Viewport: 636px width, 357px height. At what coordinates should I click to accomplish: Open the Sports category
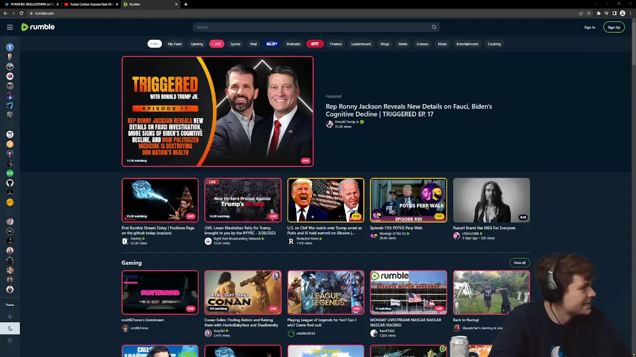[x=236, y=44]
